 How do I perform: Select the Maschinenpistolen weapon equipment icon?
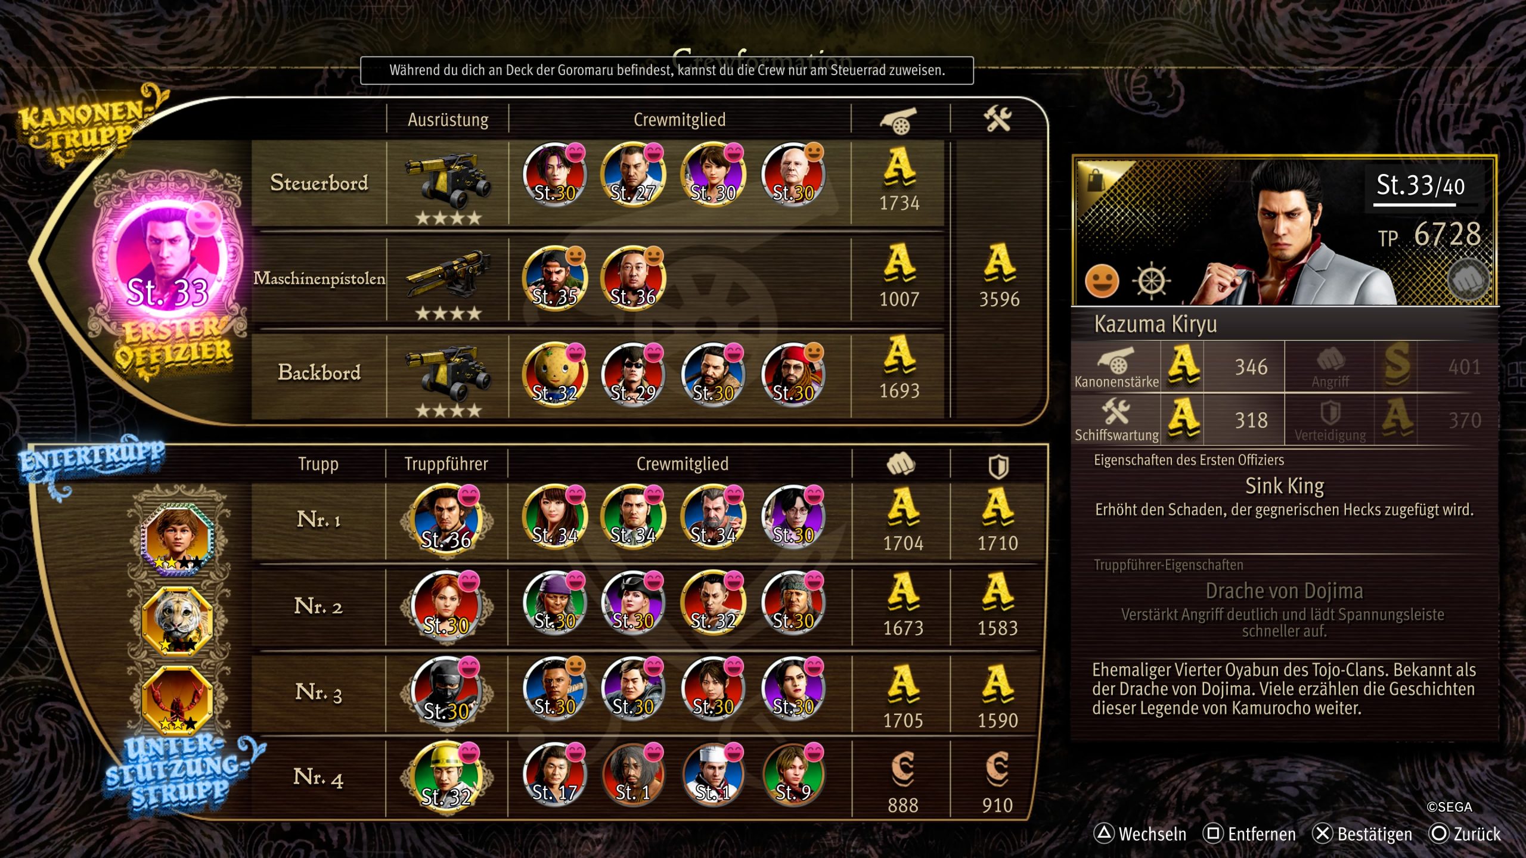448,274
